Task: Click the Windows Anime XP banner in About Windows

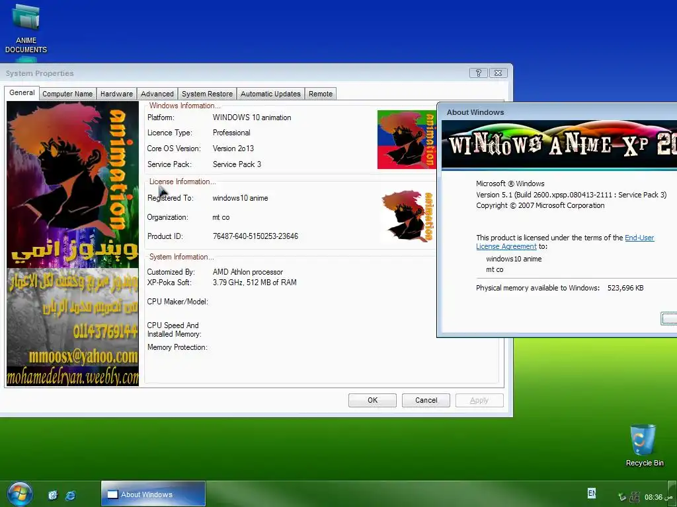Action: point(559,145)
